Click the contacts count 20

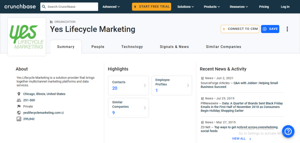(x=115, y=88)
